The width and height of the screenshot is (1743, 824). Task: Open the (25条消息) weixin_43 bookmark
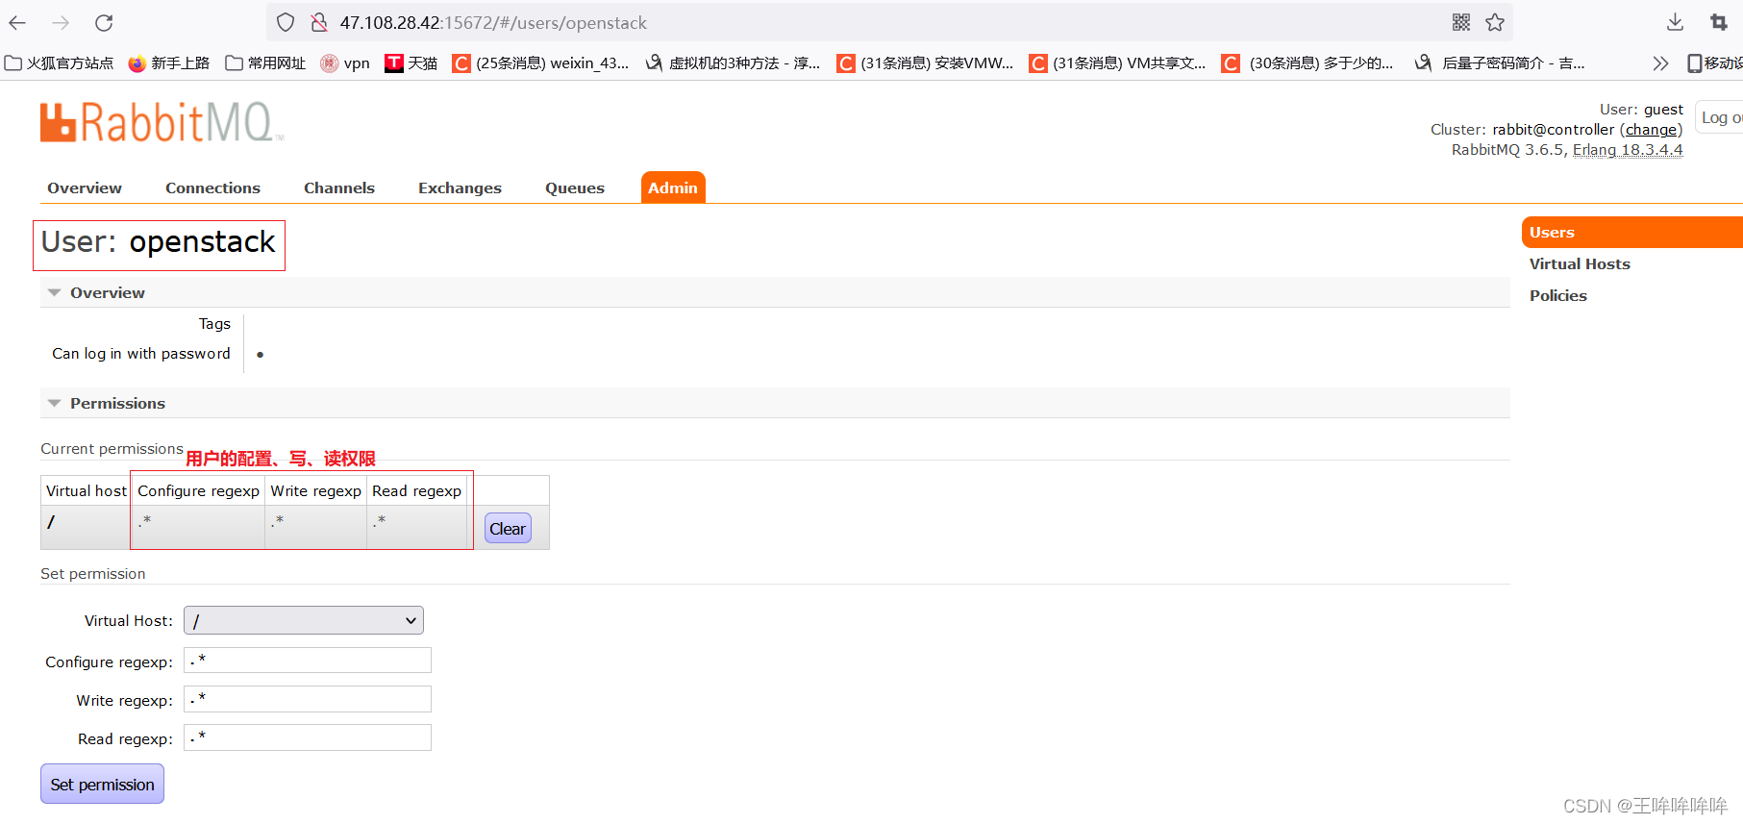540,63
